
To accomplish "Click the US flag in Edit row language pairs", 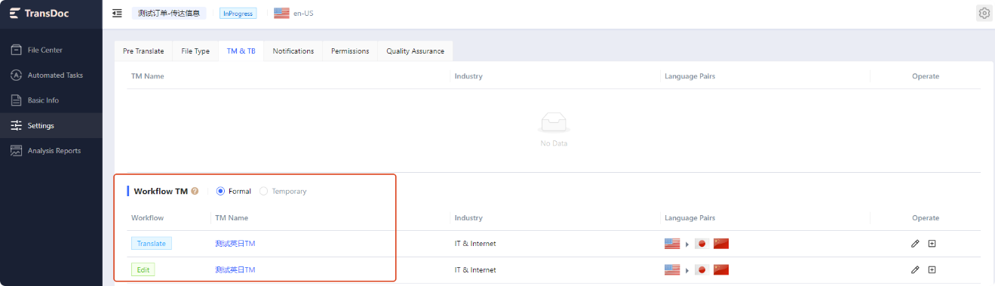I will (x=672, y=269).
